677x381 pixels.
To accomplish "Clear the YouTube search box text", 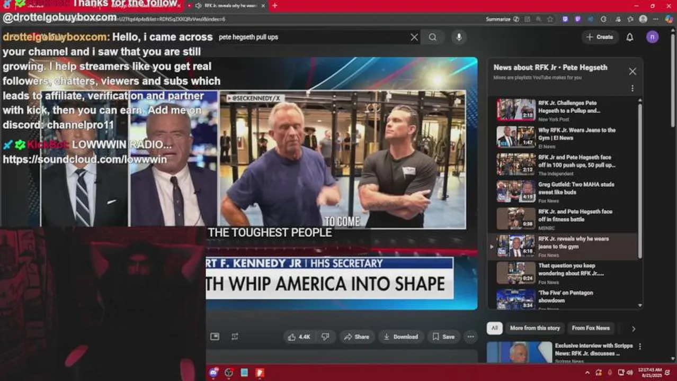I will click(x=414, y=37).
